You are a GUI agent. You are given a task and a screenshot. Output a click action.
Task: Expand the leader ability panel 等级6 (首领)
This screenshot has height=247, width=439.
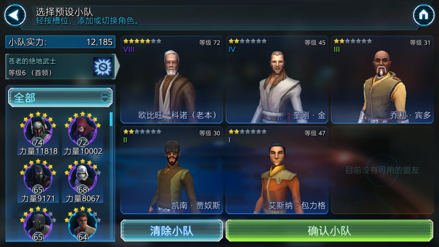(x=63, y=67)
